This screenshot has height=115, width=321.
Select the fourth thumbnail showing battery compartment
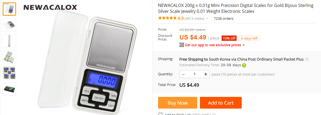[9, 57]
